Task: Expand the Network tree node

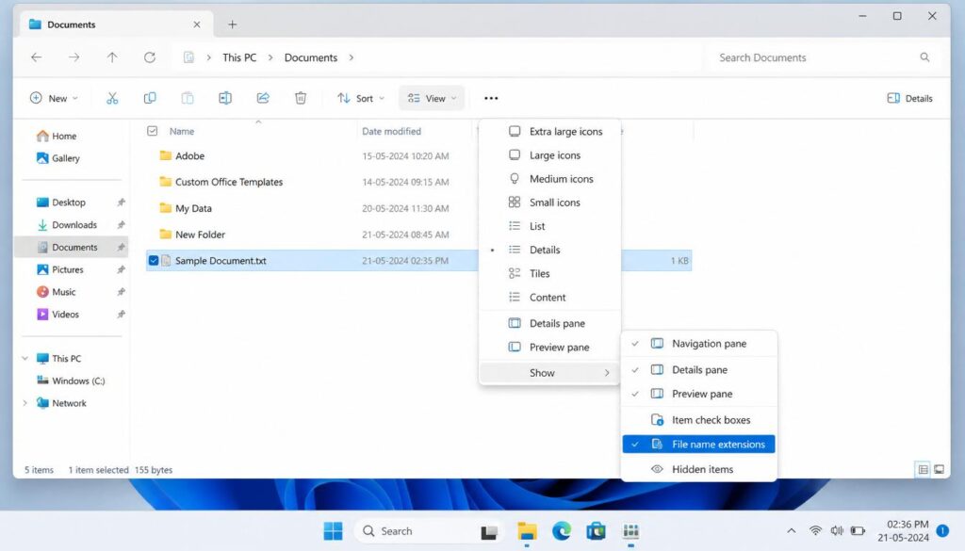Action: [x=25, y=403]
